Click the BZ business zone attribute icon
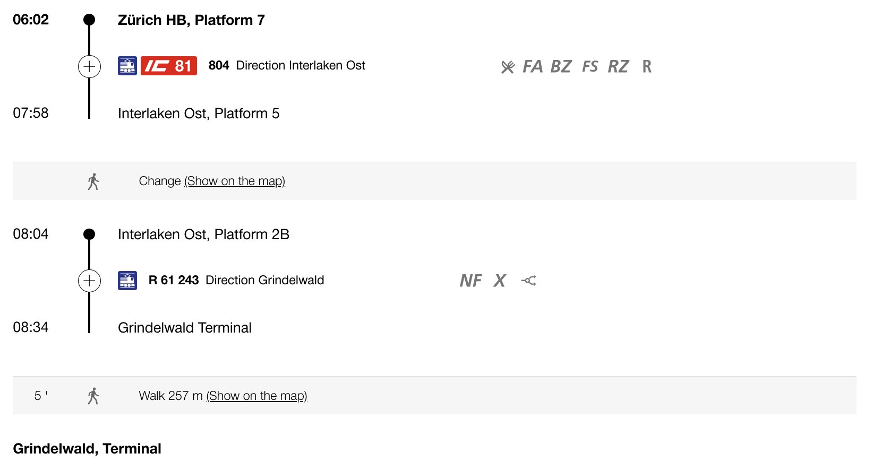 [561, 66]
